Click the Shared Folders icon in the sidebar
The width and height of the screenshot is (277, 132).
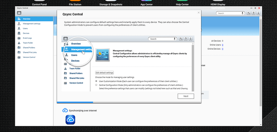[19, 47]
